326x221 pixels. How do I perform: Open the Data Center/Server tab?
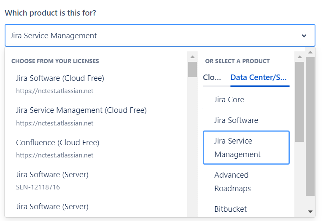259,77
